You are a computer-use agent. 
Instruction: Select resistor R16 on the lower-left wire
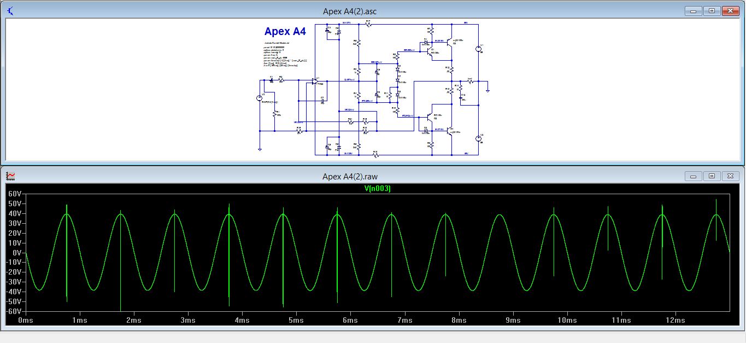tap(299, 131)
